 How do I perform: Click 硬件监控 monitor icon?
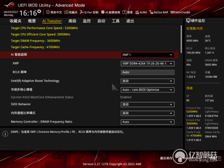click(x=188, y=21)
